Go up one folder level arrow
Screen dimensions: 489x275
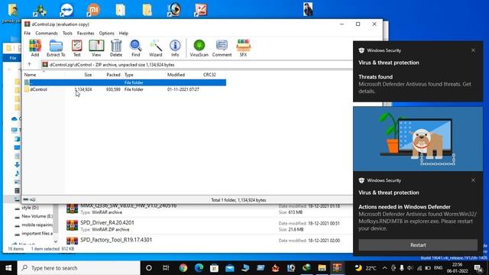(29, 64)
